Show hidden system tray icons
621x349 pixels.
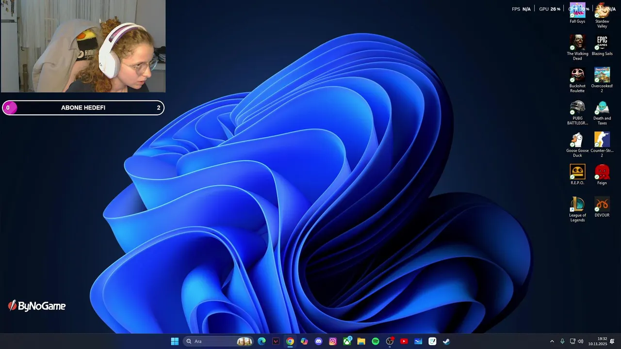[552, 341]
